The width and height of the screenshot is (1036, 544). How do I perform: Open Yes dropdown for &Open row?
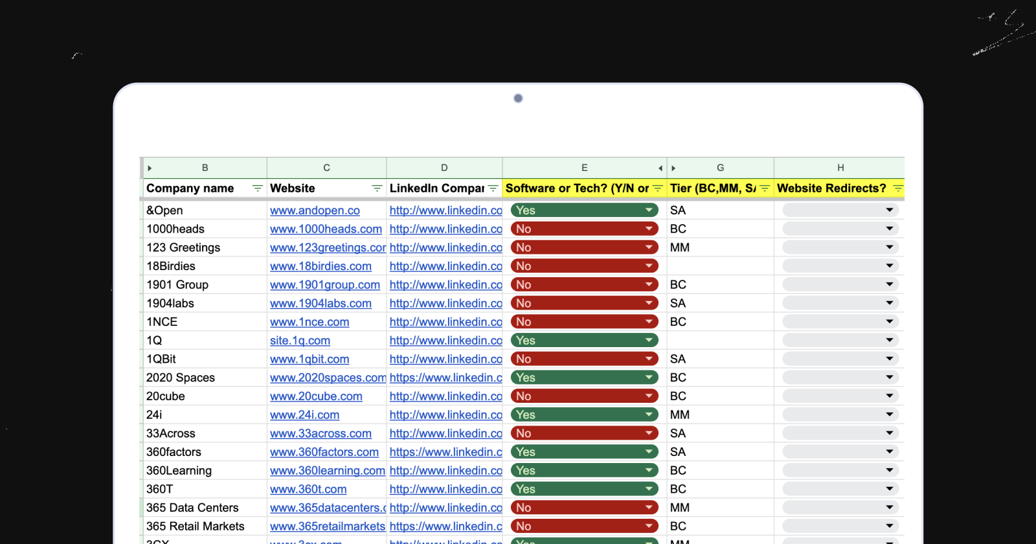pos(584,210)
